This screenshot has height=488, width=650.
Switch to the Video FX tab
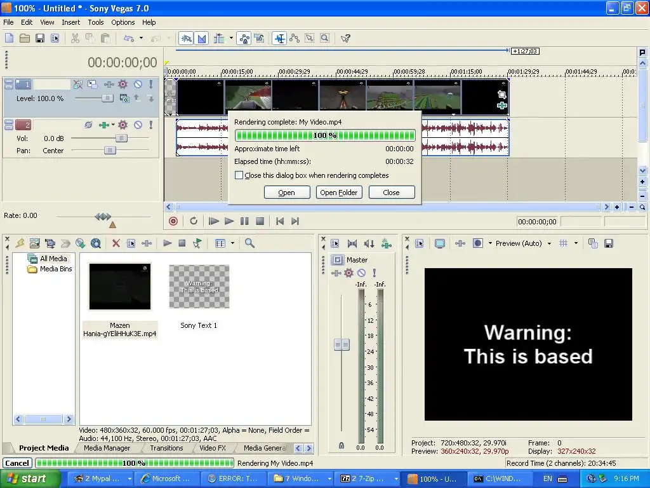pos(213,448)
